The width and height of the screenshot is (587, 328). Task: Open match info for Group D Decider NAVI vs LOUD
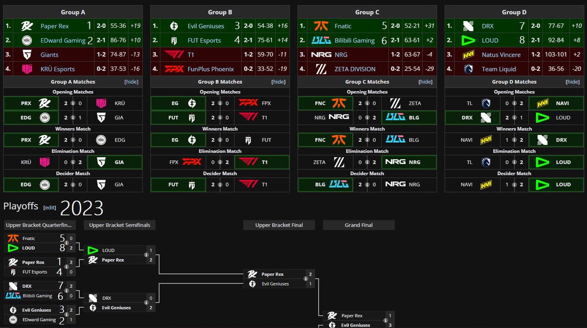514,184
